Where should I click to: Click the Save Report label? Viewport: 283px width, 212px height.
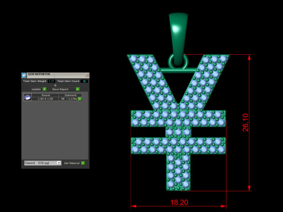pyautogui.click(x=60, y=89)
